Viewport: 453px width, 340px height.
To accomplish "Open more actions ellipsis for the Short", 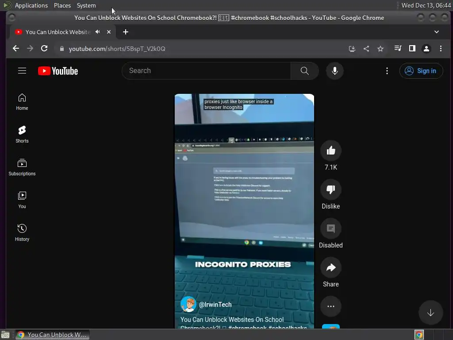I will pyautogui.click(x=331, y=306).
